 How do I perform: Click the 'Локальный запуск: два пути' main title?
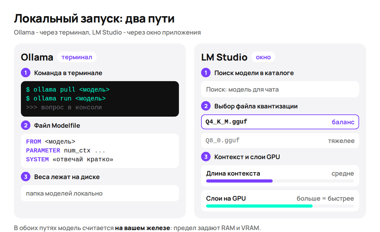pos(94,19)
